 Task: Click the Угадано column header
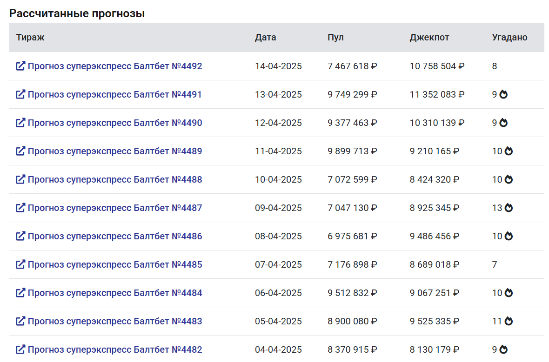[509, 38]
